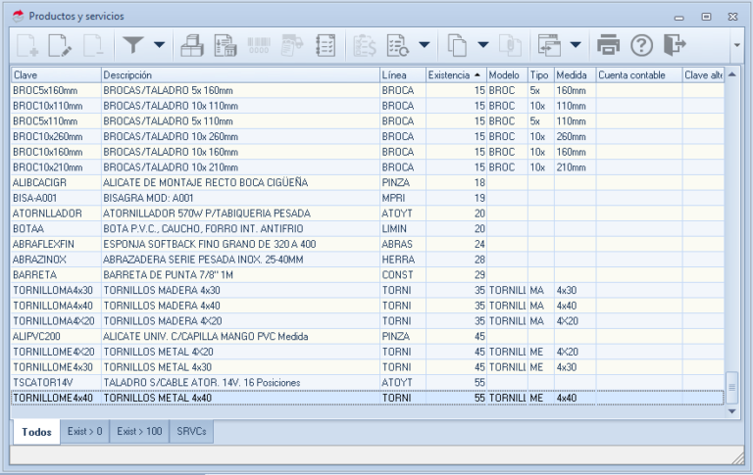This screenshot has height=475, width=753.
Task: Select the TSCATOR14V row
Action: 368,382
